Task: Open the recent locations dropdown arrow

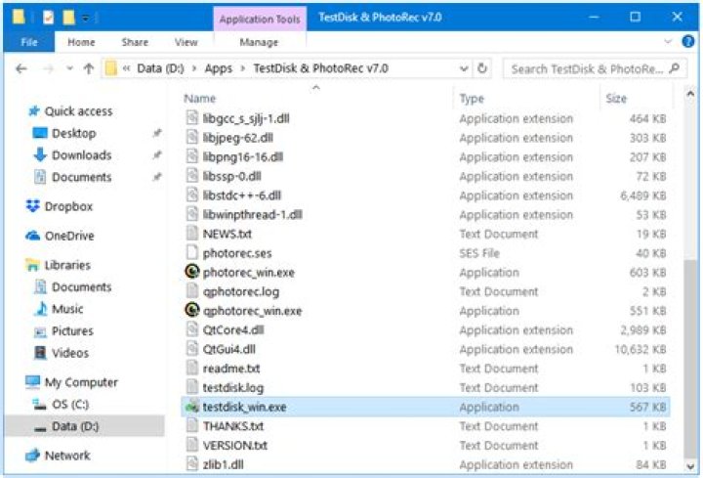Action: tap(68, 69)
